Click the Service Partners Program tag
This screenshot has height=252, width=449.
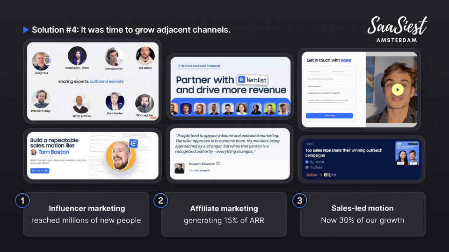coord(196,66)
